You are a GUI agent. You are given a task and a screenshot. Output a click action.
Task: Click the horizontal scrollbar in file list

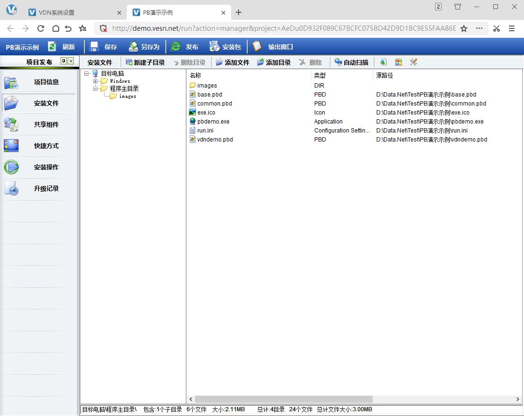pyautogui.click(x=283, y=399)
